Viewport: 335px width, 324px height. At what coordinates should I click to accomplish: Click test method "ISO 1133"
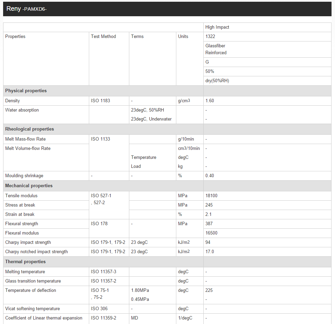pyautogui.click(x=100, y=139)
